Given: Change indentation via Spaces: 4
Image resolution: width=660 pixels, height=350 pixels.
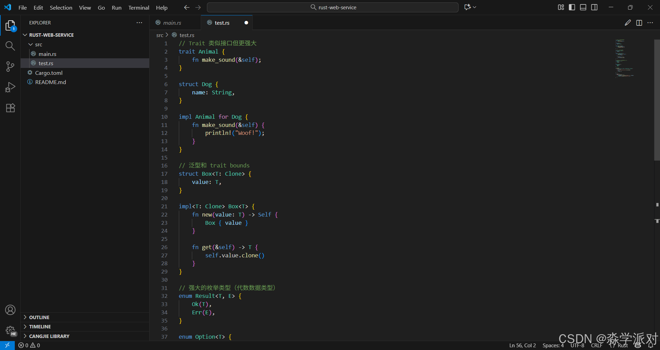Looking at the screenshot, I should [553, 345].
